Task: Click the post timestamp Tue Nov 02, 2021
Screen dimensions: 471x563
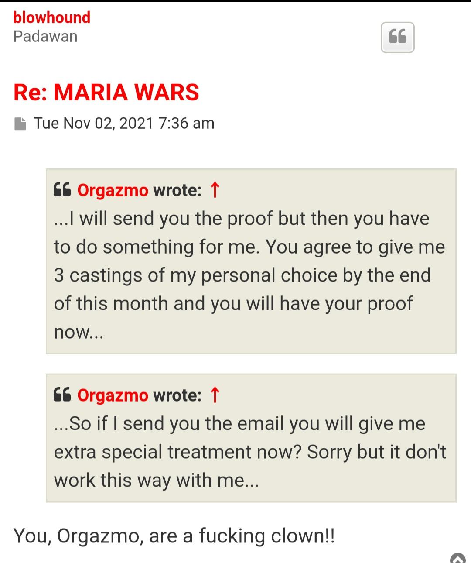Action: pos(124,124)
